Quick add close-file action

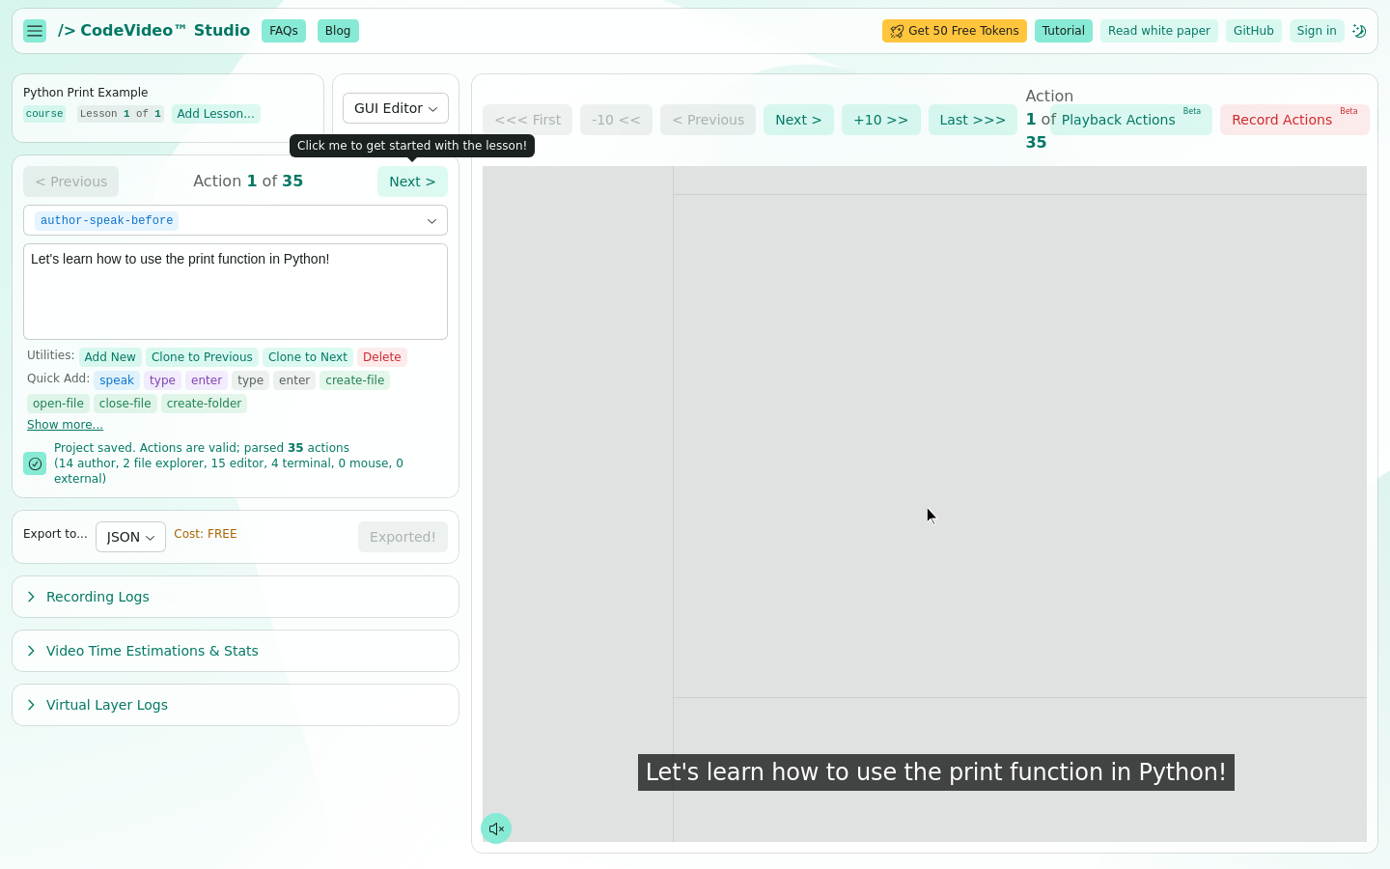pos(125,404)
